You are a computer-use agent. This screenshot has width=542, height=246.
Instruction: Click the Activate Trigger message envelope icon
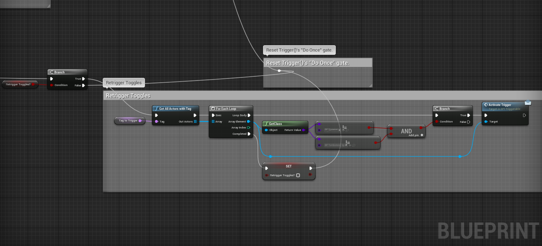tap(528, 102)
